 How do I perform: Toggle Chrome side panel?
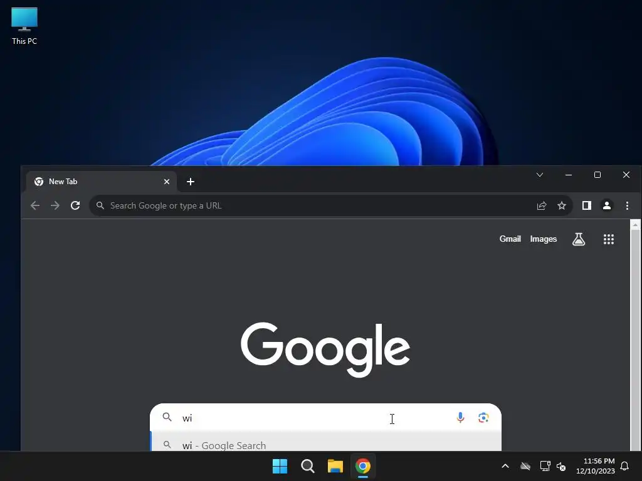587,205
